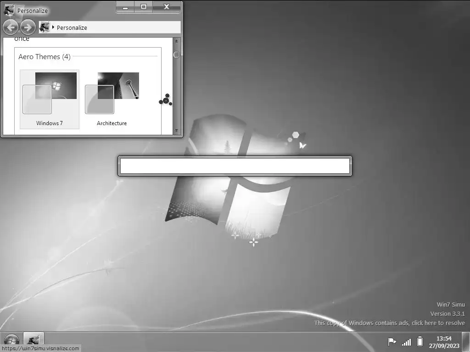Expand the address bar breadcrumb arrow
This screenshot has width=470, height=352.
[53, 27]
